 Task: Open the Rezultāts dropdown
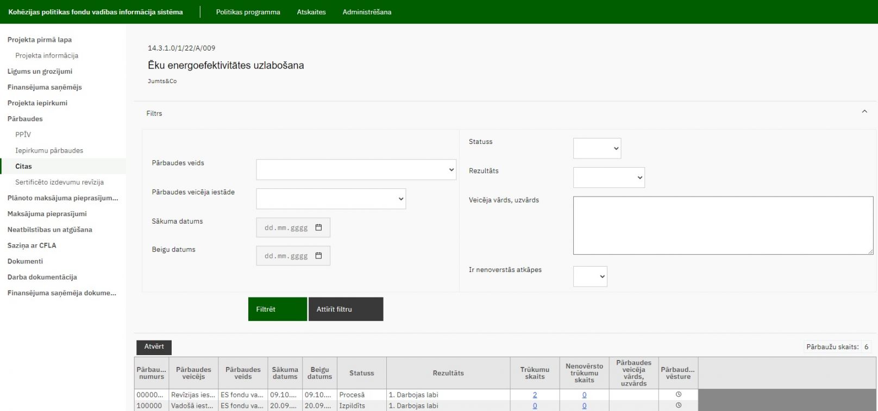[609, 178]
